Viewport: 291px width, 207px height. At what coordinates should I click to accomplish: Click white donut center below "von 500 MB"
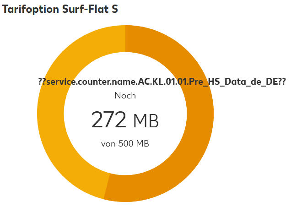coord(125,160)
